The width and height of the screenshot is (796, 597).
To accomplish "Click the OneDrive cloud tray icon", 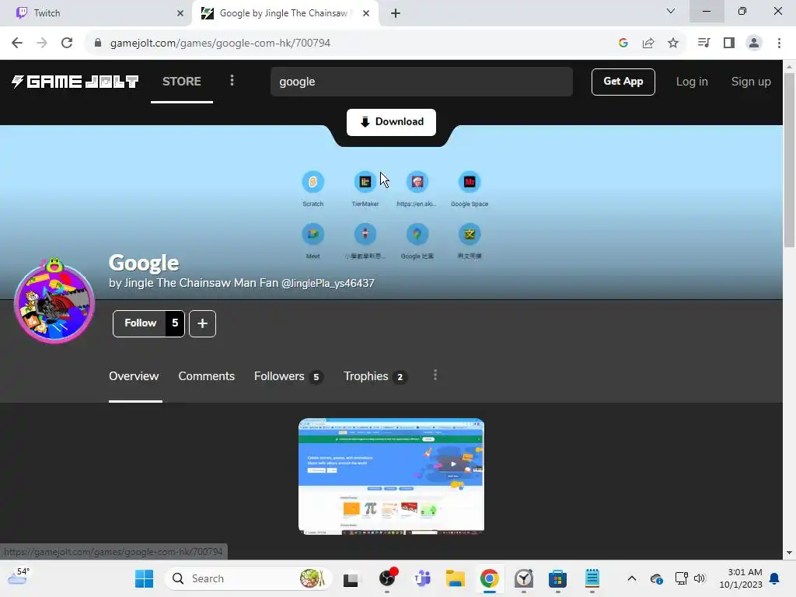I will (x=656, y=578).
